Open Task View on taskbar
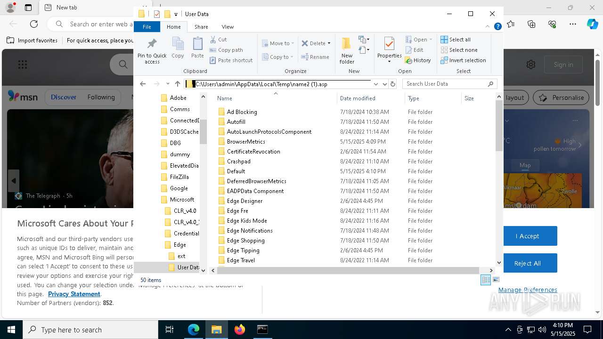This screenshot has height=339, width=603. point(170,330)
